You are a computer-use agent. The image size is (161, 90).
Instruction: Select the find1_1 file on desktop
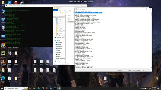35,62
